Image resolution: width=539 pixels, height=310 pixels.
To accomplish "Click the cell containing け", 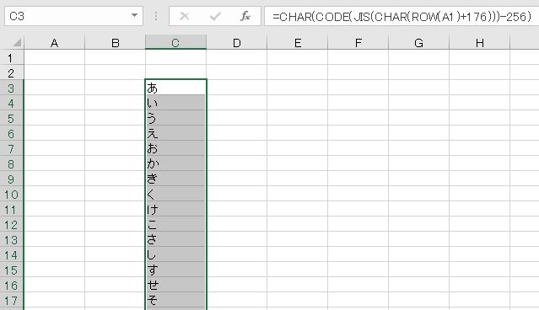I will pyautogui.click(x=175, y=209).
